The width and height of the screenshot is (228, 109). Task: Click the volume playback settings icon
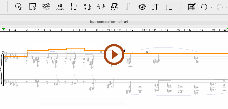[x=60, y=7]
